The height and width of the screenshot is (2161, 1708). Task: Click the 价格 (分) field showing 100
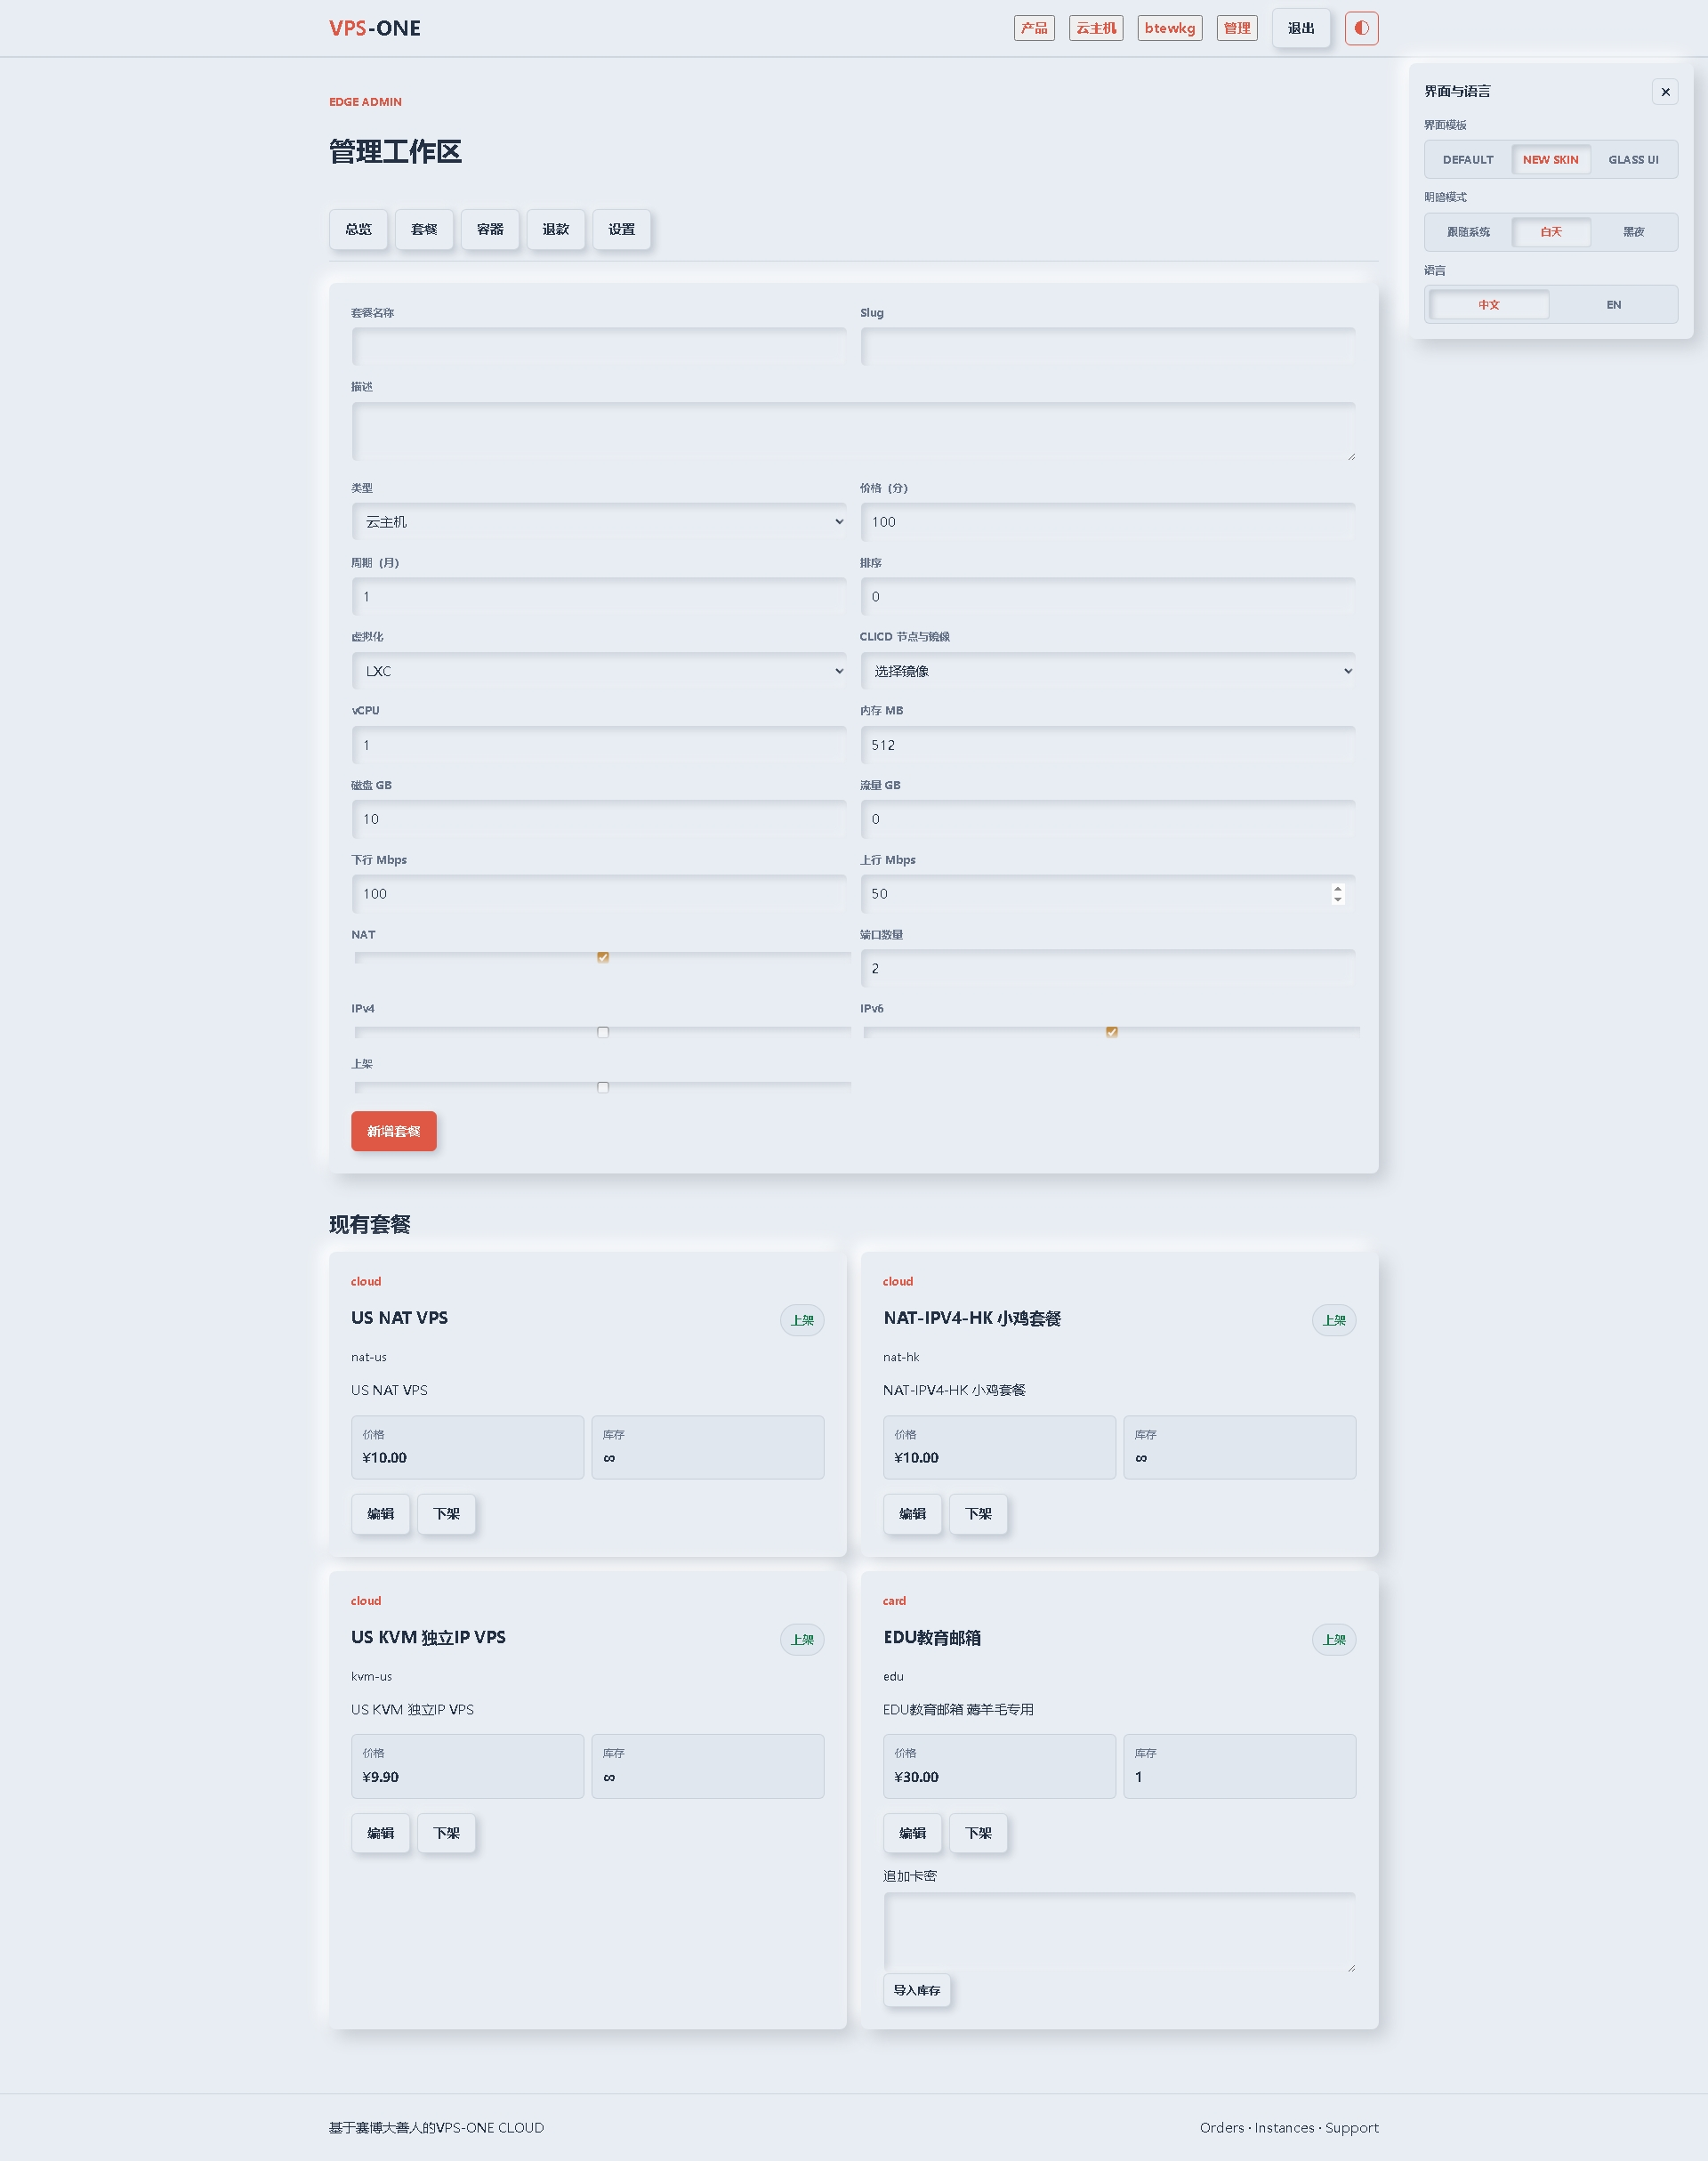(x=1107, y=522)
